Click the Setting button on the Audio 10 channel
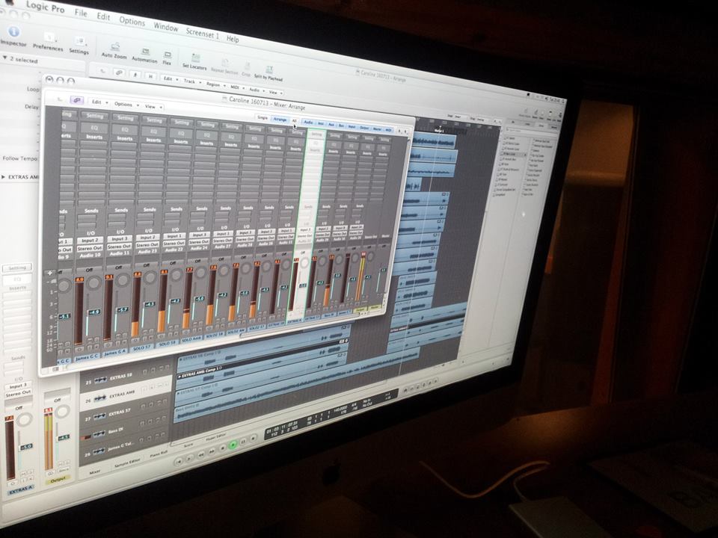 point(95,117)
